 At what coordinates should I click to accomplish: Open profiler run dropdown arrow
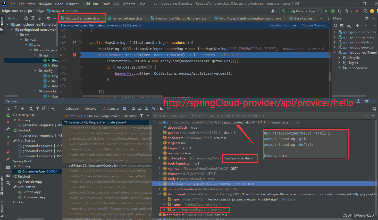pos(351,11)
